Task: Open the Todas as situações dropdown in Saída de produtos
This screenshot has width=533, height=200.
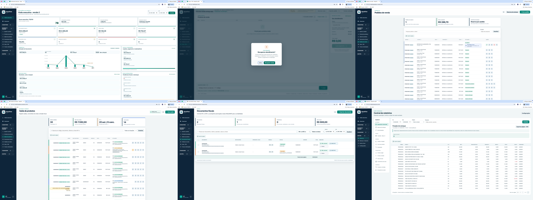Action: [130, 131]
